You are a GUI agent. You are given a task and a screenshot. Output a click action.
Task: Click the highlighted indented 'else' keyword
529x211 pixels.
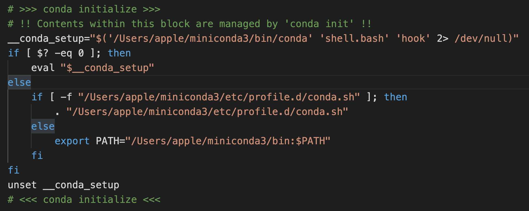pos(43,126)
